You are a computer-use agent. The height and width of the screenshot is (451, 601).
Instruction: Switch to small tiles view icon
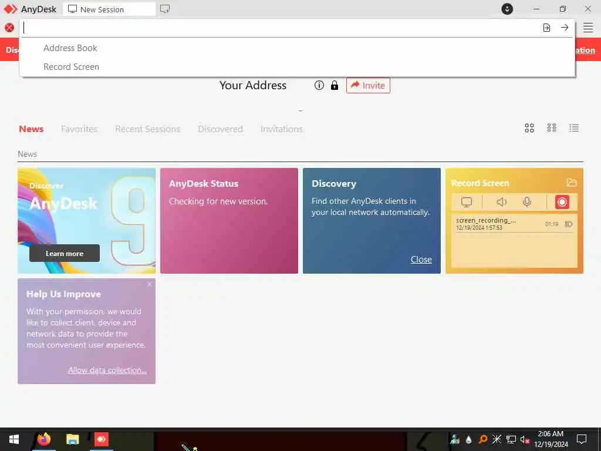tap(552, 128)
